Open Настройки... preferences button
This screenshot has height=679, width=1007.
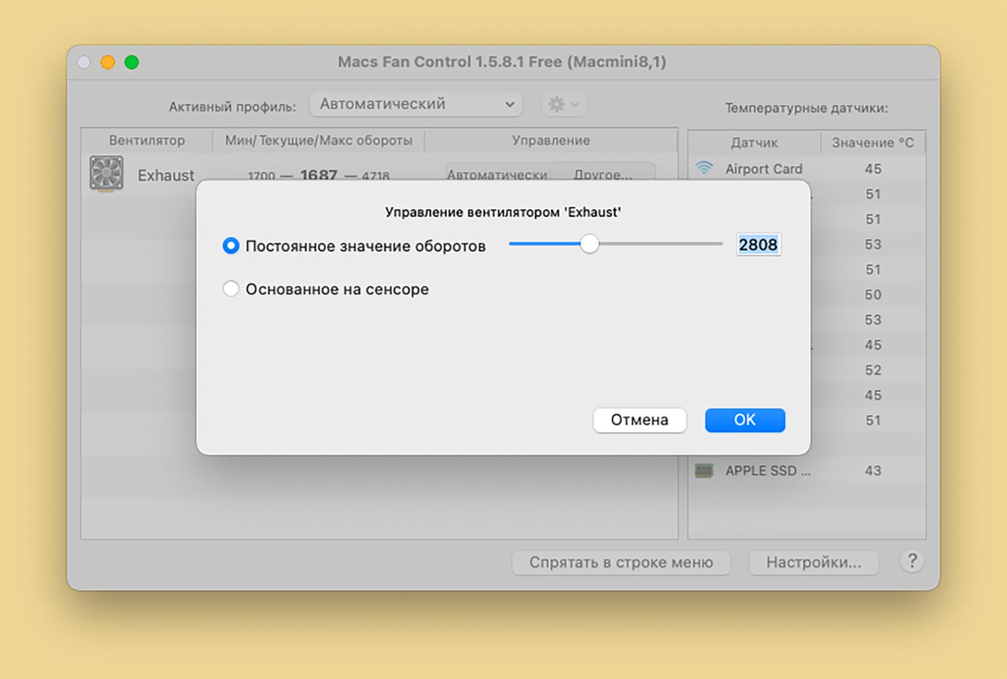(814, 562)
